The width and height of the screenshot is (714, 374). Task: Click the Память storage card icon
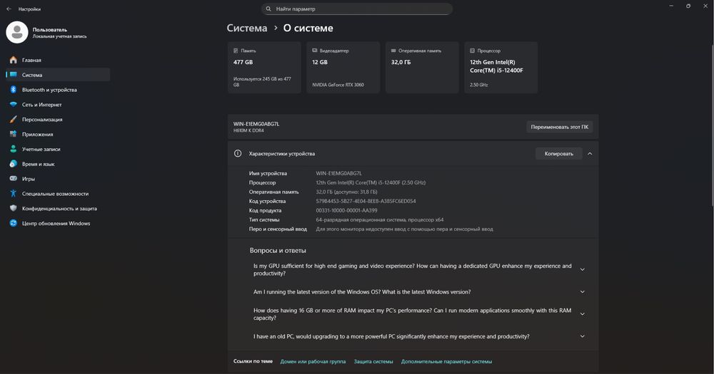point(236,51)
